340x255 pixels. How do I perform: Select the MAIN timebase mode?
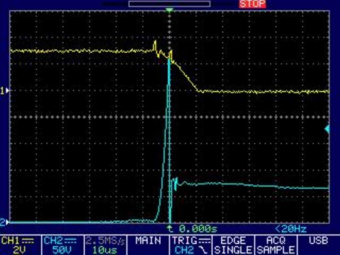point(148,241)
